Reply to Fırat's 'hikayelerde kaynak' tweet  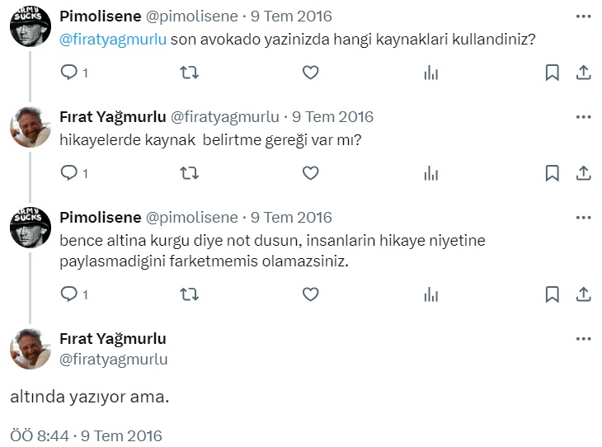tap(68, 173)
